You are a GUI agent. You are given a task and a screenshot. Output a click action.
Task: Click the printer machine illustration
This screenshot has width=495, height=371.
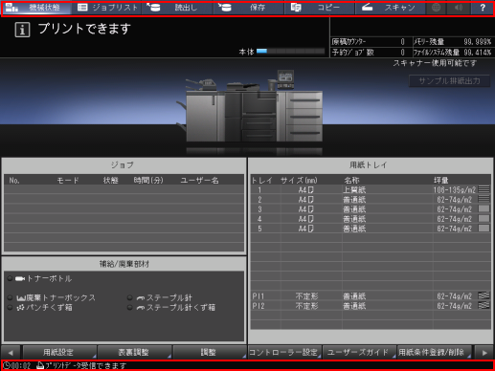coord(249,107)
